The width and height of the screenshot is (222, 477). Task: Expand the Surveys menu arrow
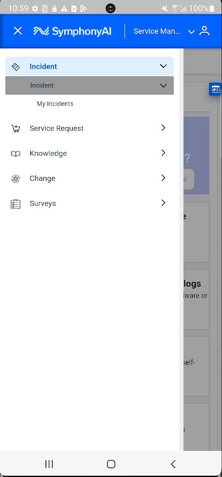pyautogui.click(x=164, y=203)
